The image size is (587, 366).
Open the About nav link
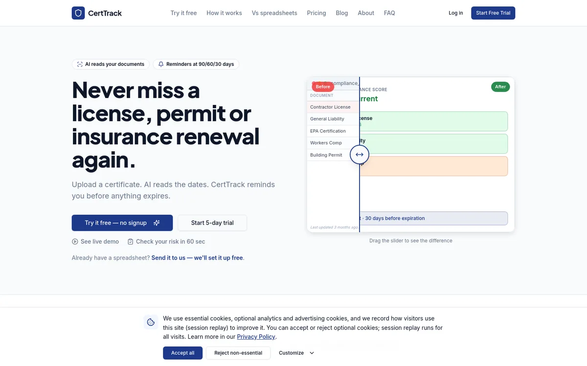(x=366, y=13)
